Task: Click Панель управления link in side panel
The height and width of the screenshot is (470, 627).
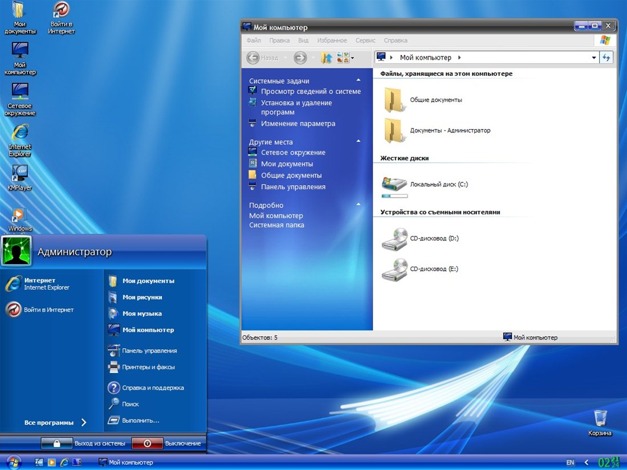Action: [293, 187]
